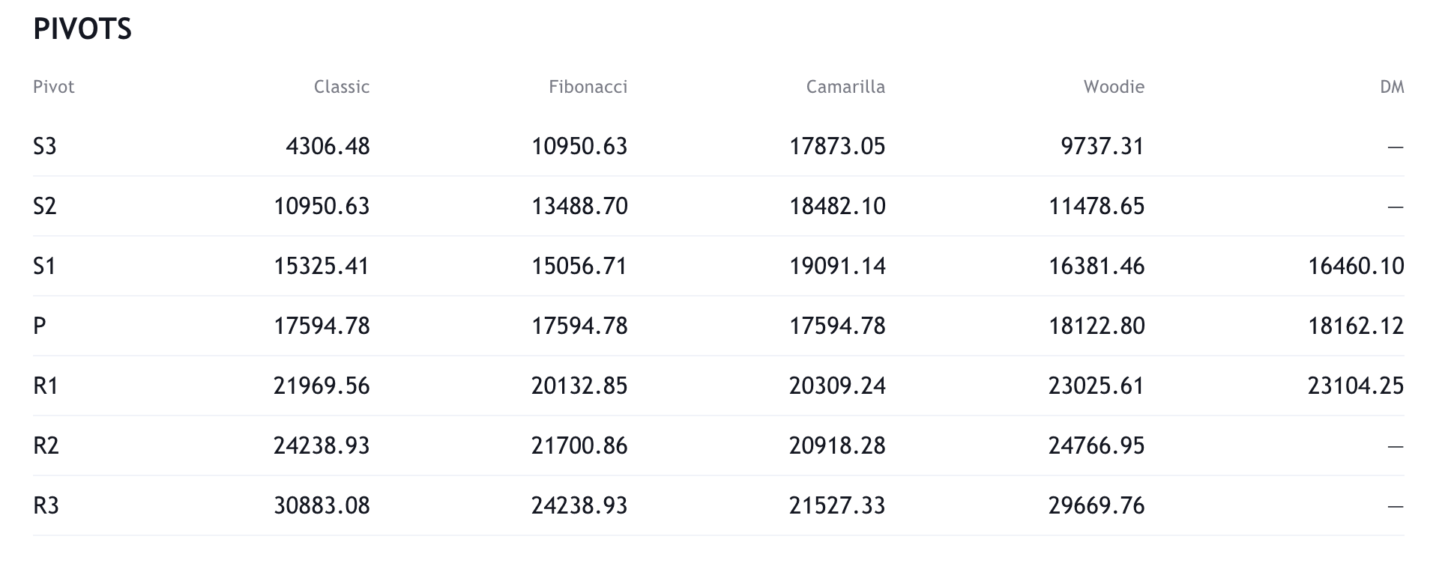
Task: Select Woodie R2 value 24766.95
Action: coord(1096,445)
